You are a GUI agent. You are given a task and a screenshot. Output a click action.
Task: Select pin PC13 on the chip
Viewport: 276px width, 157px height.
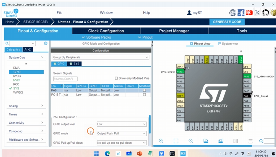tap(180, 72)
